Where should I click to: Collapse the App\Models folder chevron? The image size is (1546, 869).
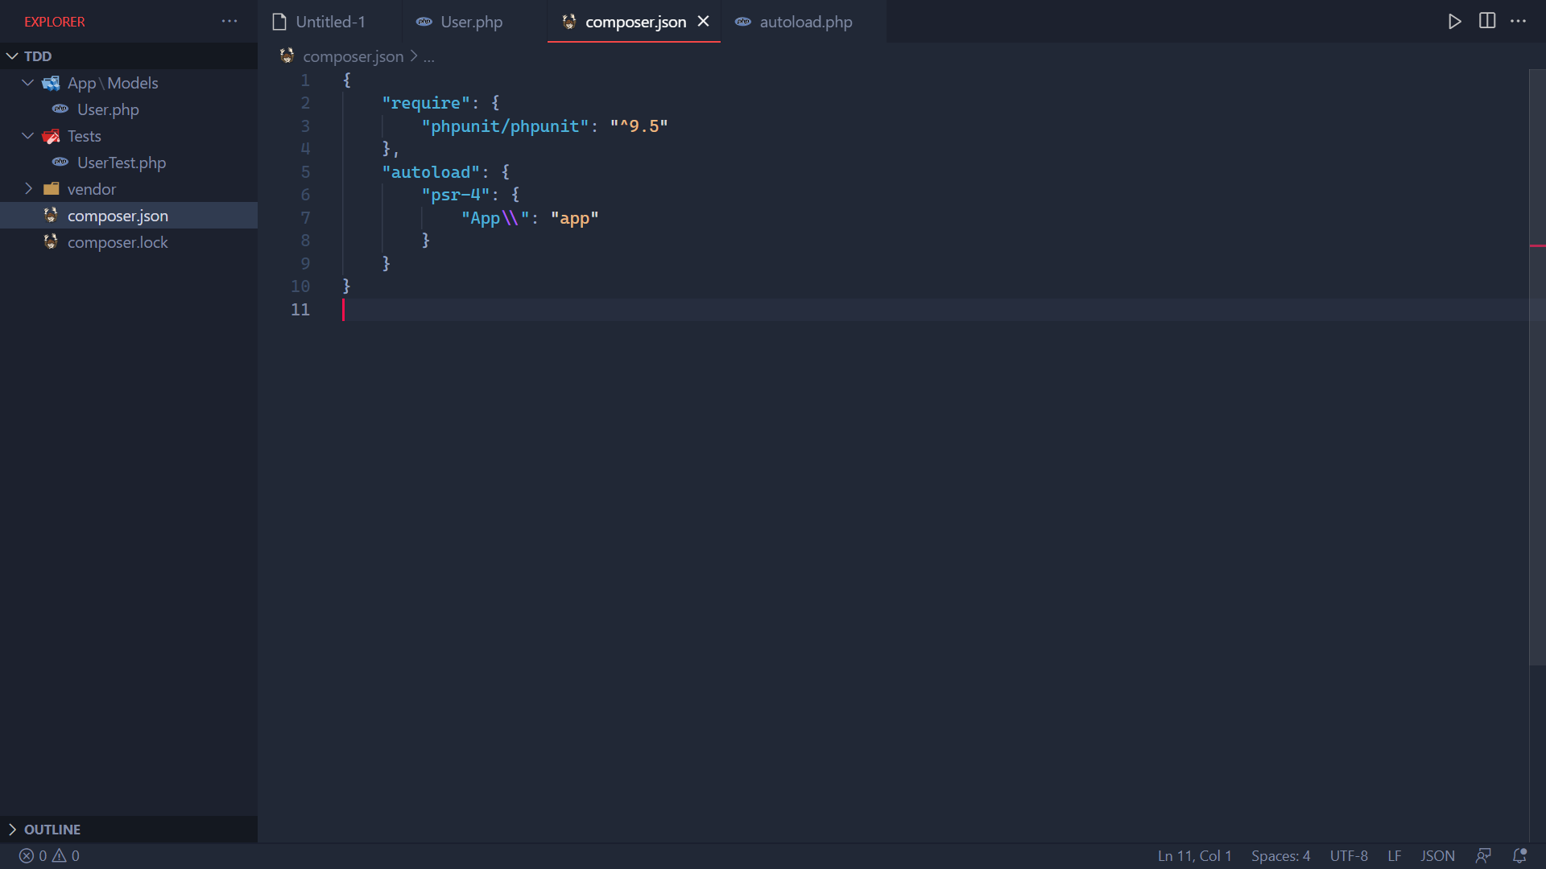click(28, 83)
